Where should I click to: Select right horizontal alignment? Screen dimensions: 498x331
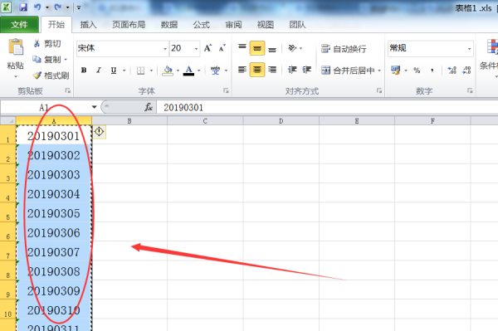tap(272, 70)
